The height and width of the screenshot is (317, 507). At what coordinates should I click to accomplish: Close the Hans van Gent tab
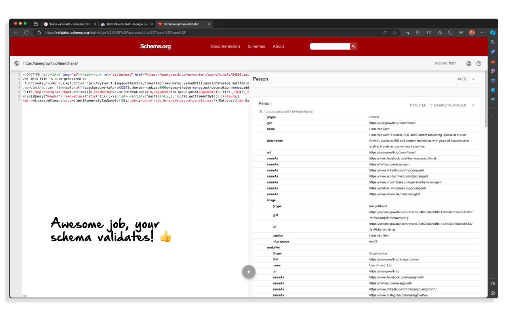95,24
